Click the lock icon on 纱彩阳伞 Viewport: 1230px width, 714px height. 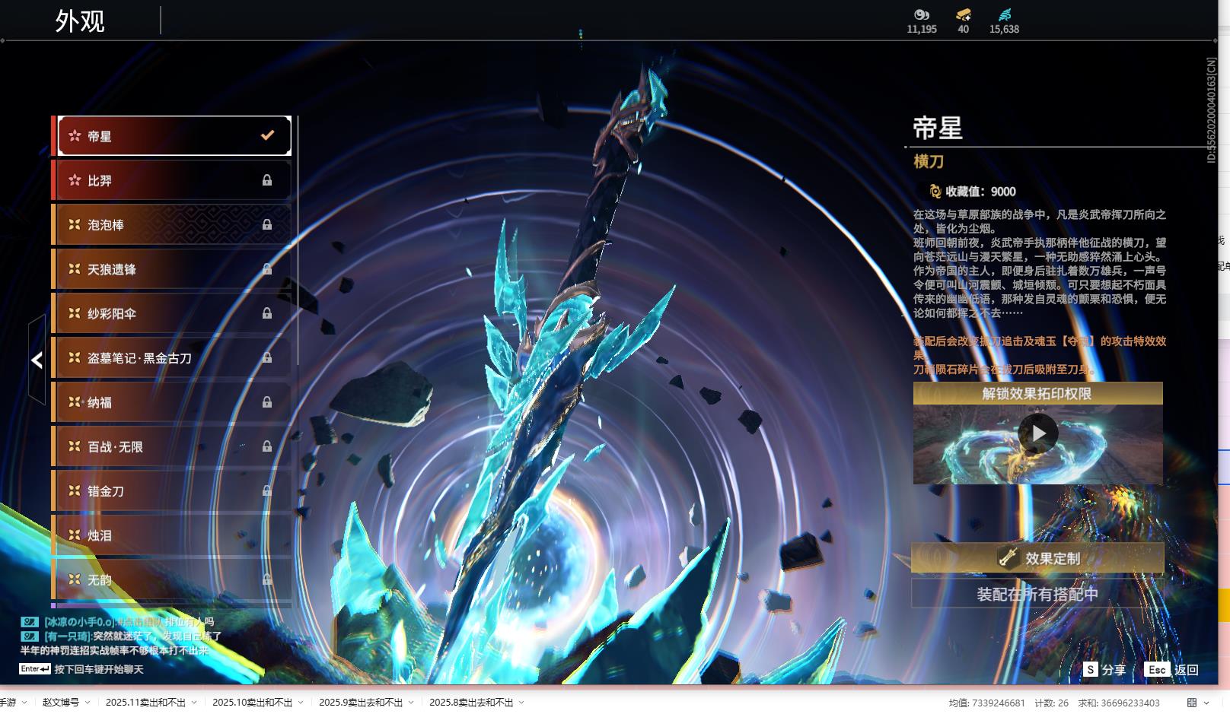click(267, 313)
